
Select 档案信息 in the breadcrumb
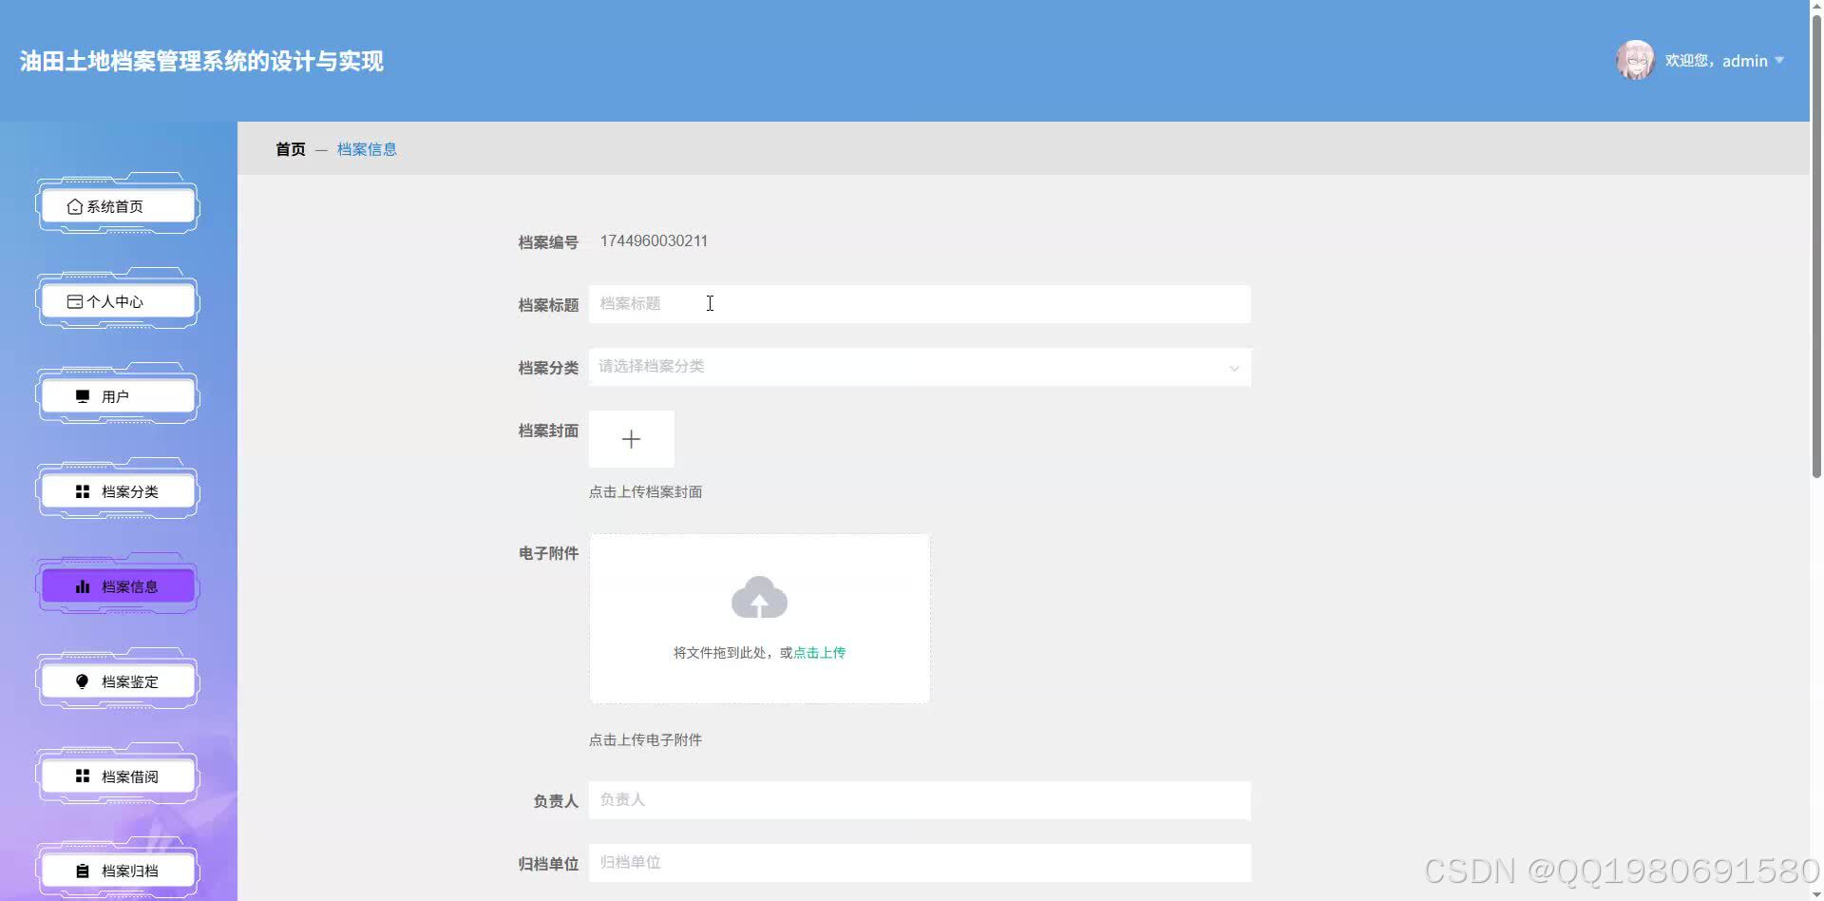click(x=367, y=149)
